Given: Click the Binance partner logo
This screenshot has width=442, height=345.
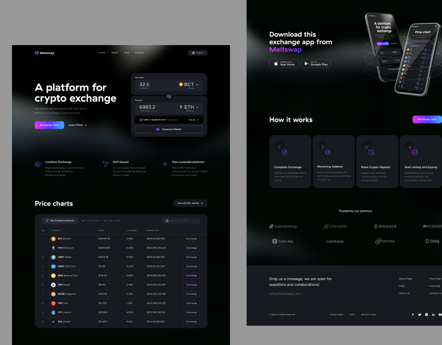Looking at the screenshot, I should (x=385, y=226).
